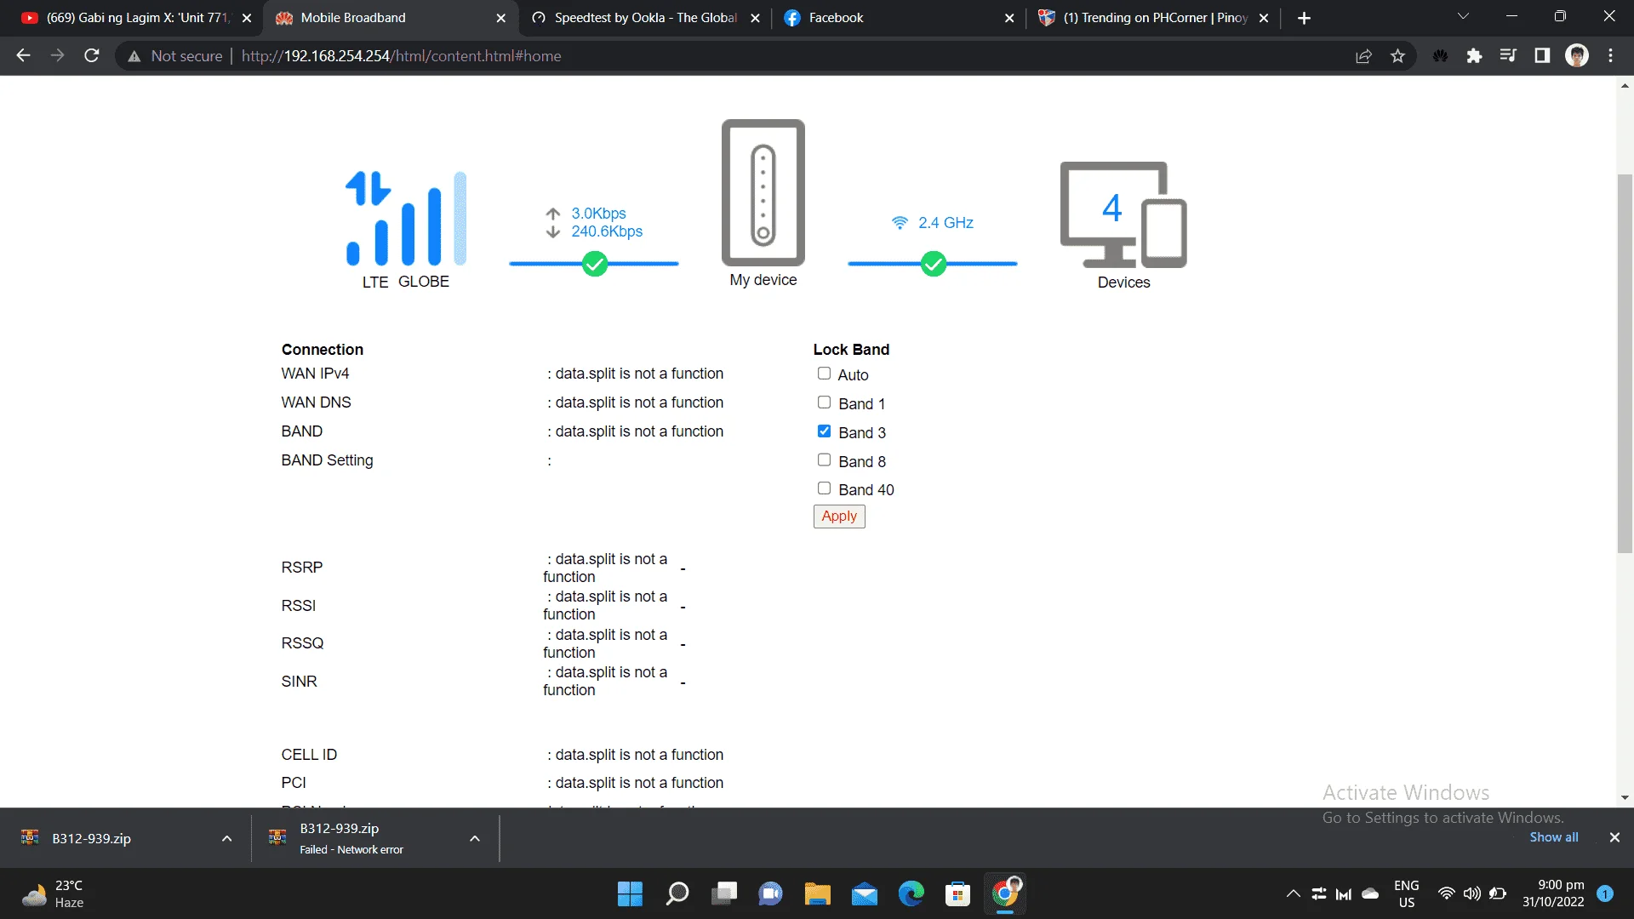Show hidden system tray icons
Viewport: 1634px width, 919px height.
(1293, 893)
